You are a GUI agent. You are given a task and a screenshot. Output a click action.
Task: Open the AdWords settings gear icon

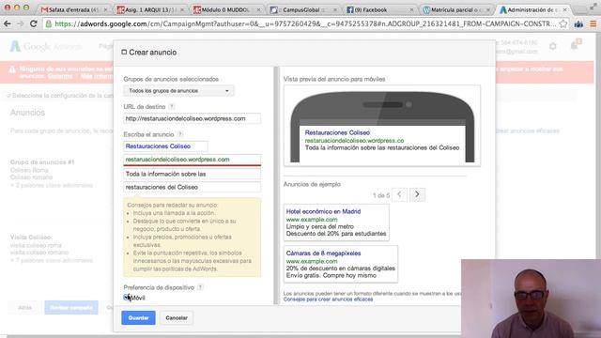(x=553, y=47)
